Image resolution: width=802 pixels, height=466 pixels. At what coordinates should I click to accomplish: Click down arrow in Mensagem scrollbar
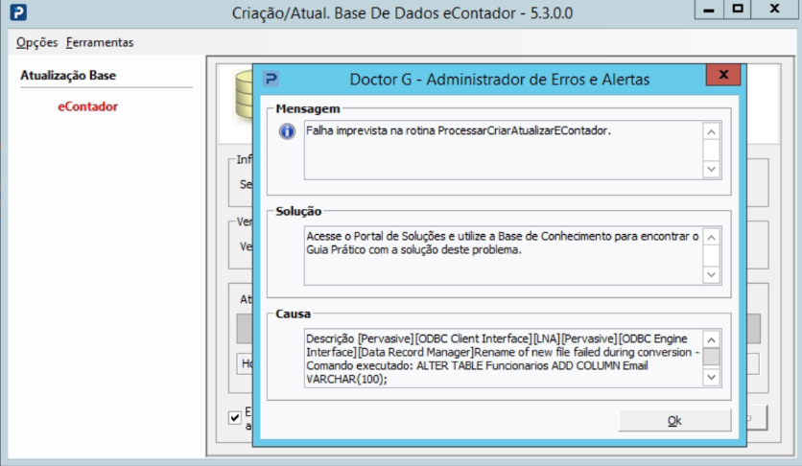(711, 169)
